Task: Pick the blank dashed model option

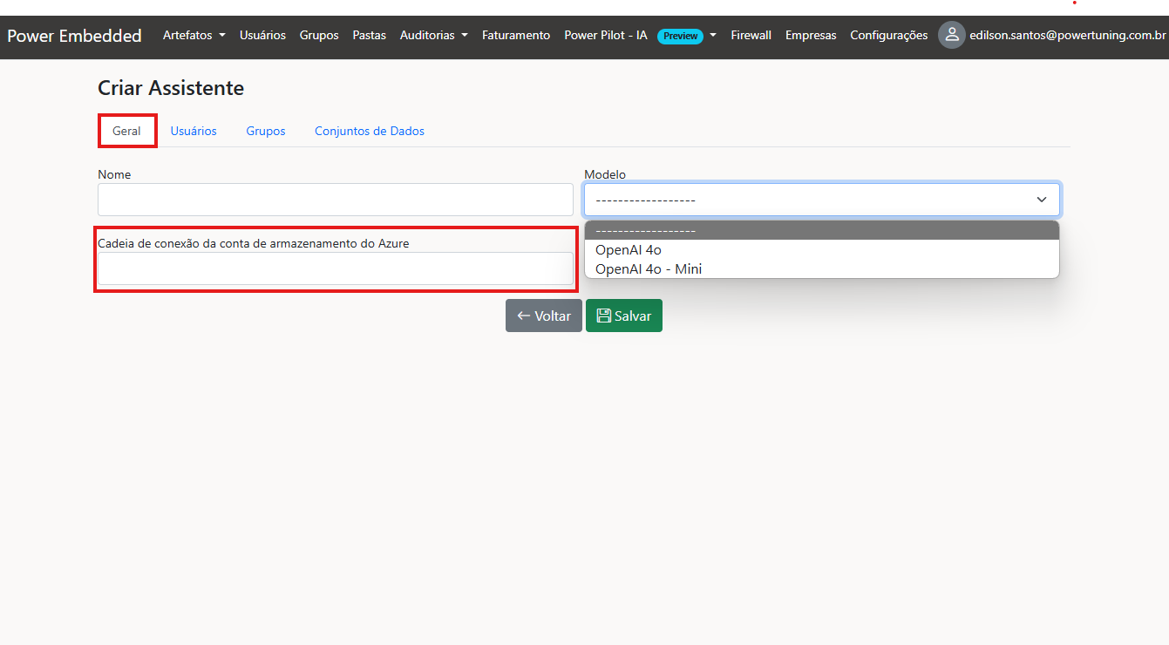Action: pos(645,230)
